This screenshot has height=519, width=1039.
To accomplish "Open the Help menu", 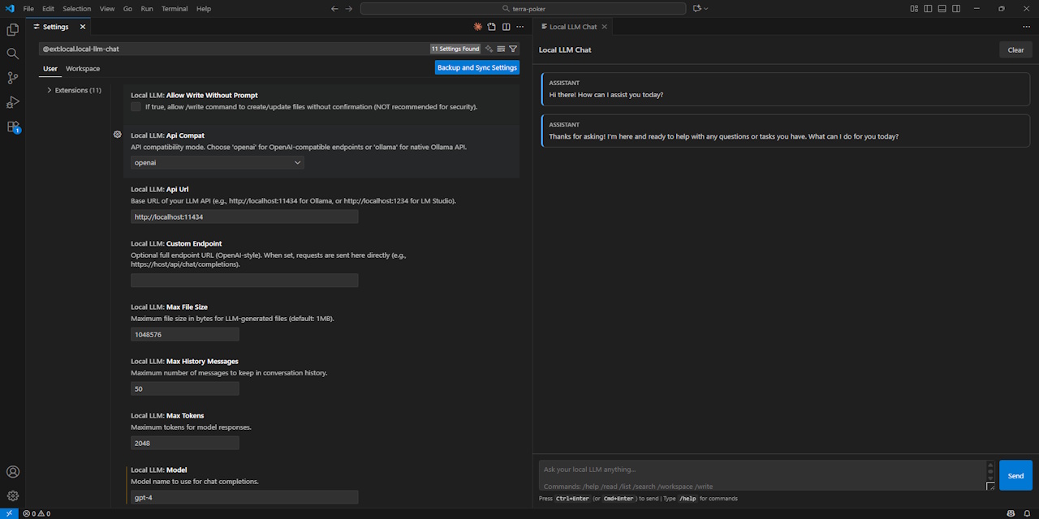I will 204,8.
